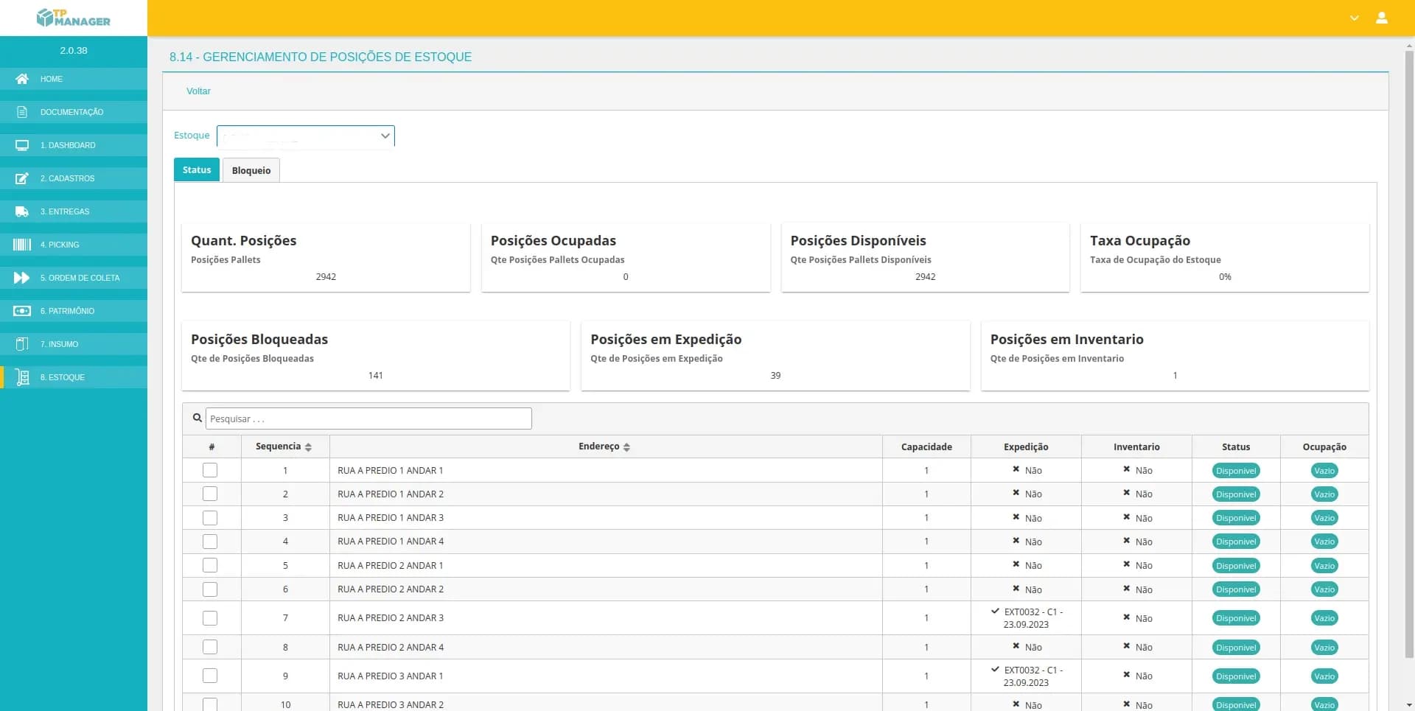
Task: Open the Cadastros edit icon
Action: (22, 178)
